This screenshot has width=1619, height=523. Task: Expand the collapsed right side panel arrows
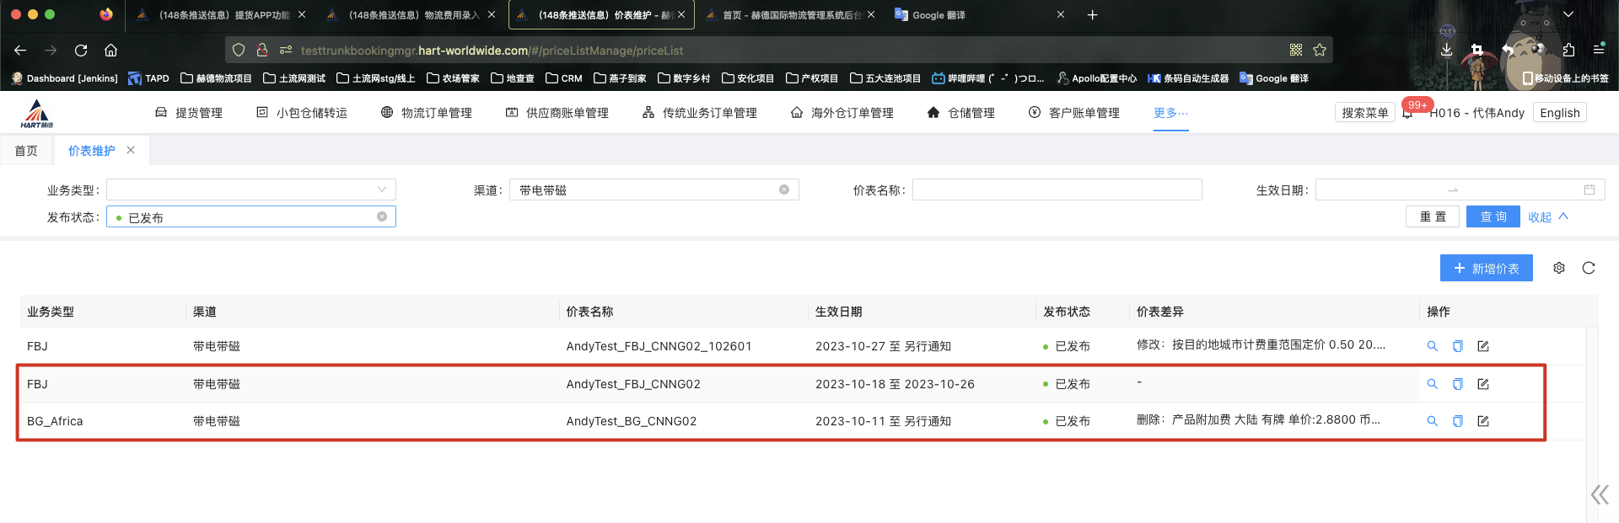(1599, 494)
